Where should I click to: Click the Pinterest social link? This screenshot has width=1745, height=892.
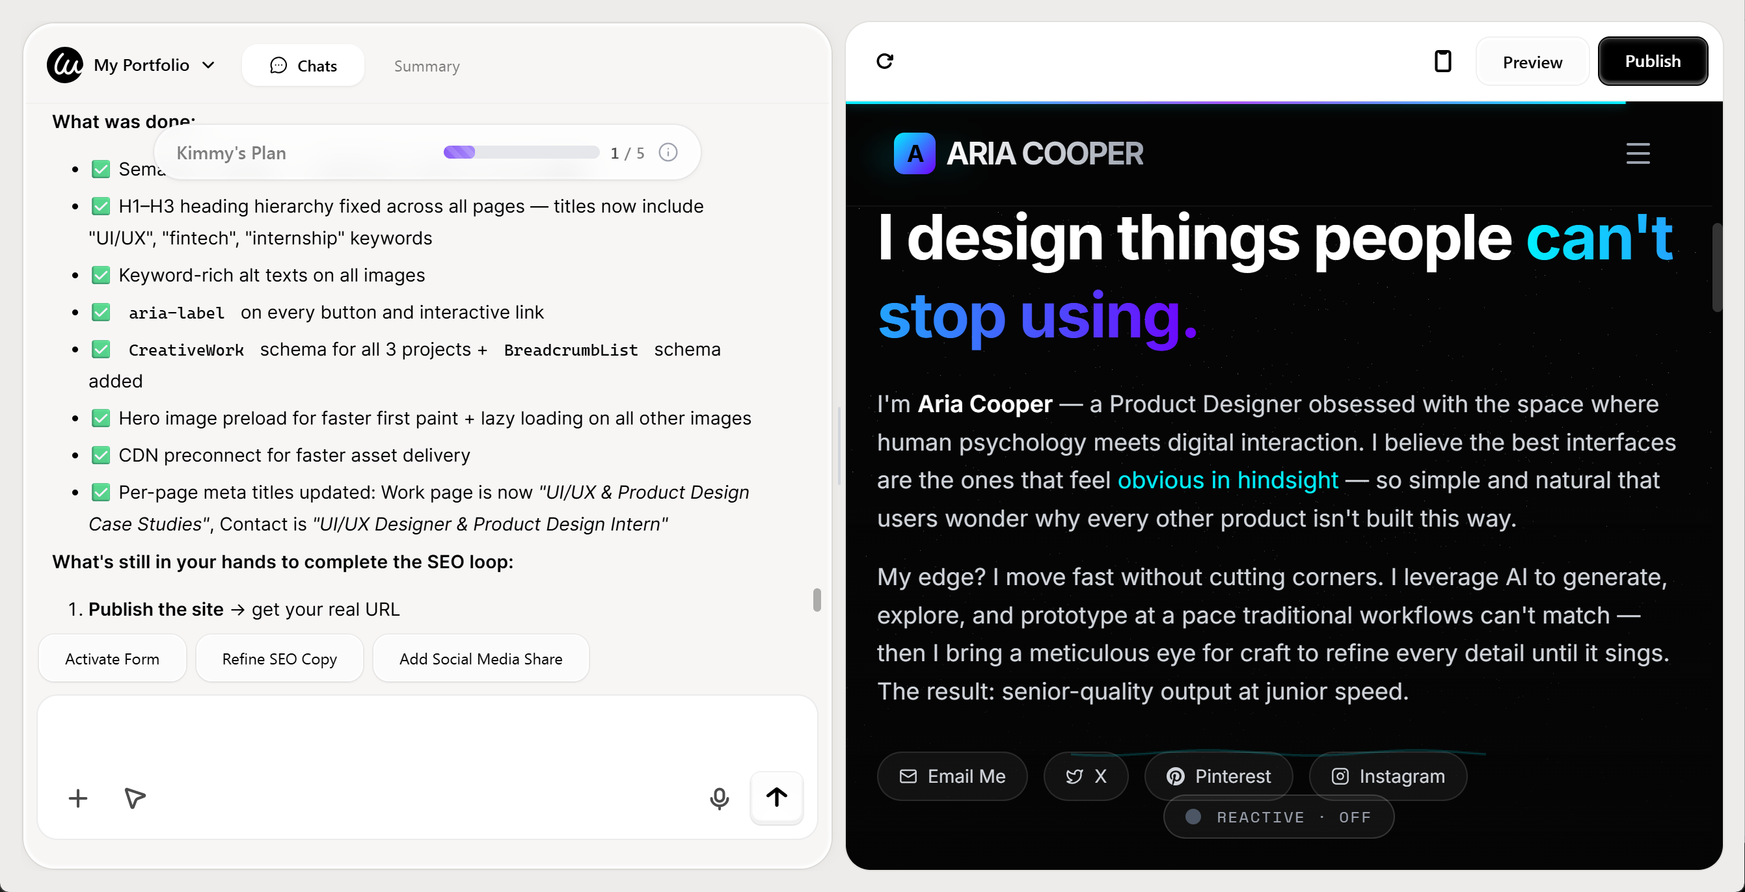click(1219, 776)
